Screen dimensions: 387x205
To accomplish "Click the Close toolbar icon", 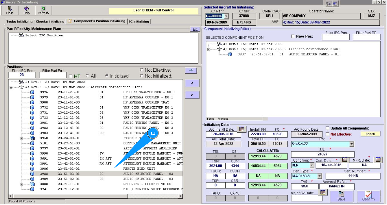I will (x=10, y=9).
